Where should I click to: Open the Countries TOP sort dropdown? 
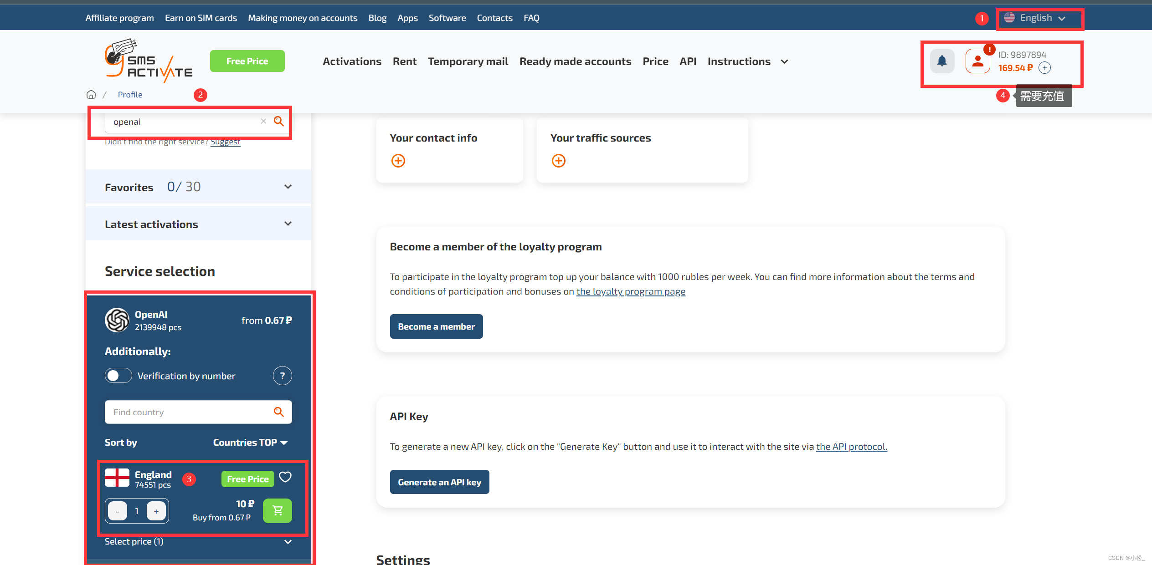coord(250,443)
